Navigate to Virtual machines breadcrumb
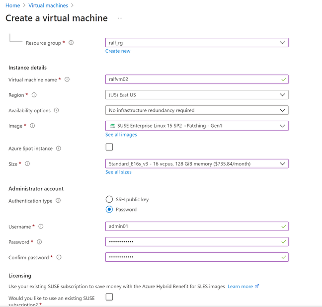 pos(48,5)
